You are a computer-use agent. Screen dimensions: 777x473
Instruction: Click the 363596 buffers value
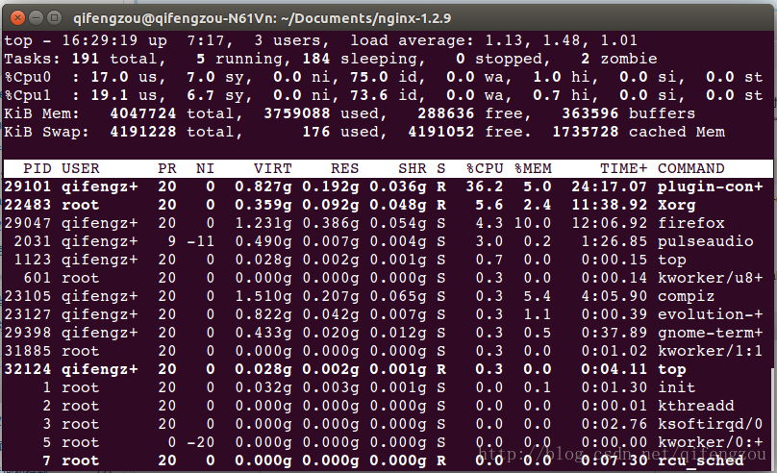click(x=589, y=113)
